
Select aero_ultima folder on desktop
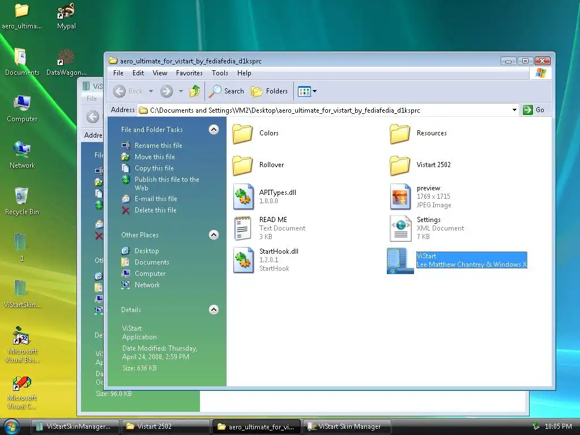22,15
